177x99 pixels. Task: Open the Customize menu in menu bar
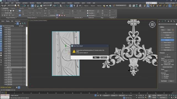click(77, 3)
